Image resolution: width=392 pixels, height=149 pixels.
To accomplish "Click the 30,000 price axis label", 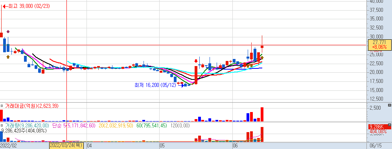I will click(376, 36).
